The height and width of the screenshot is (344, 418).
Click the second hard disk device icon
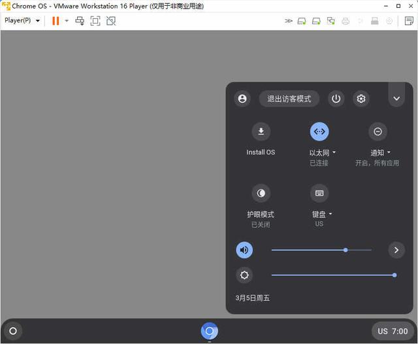tap(316, 21)
